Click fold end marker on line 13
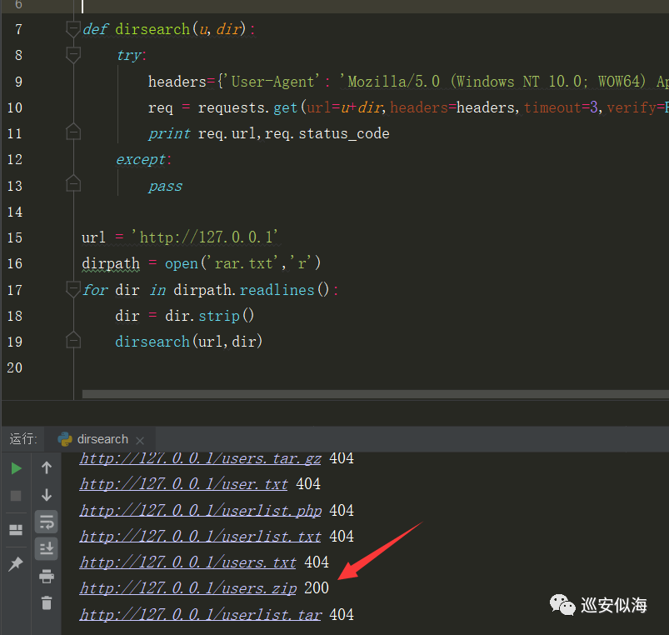The height and width of the screenshot is (635, 669). click(73, 183)
